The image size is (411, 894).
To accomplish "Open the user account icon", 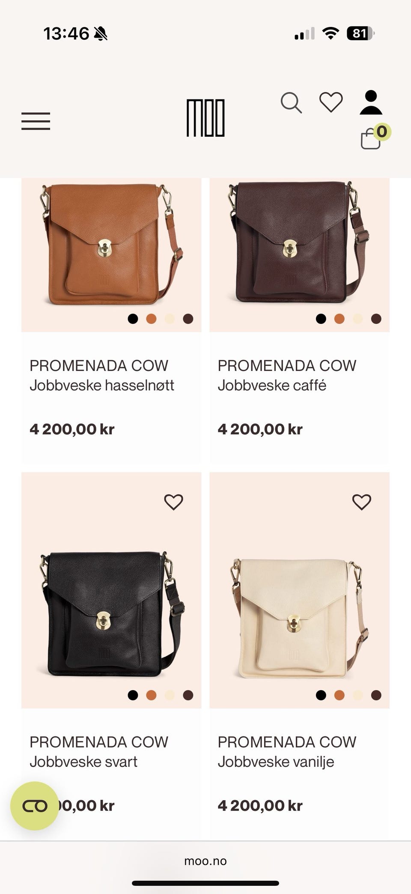I will 371,102.
